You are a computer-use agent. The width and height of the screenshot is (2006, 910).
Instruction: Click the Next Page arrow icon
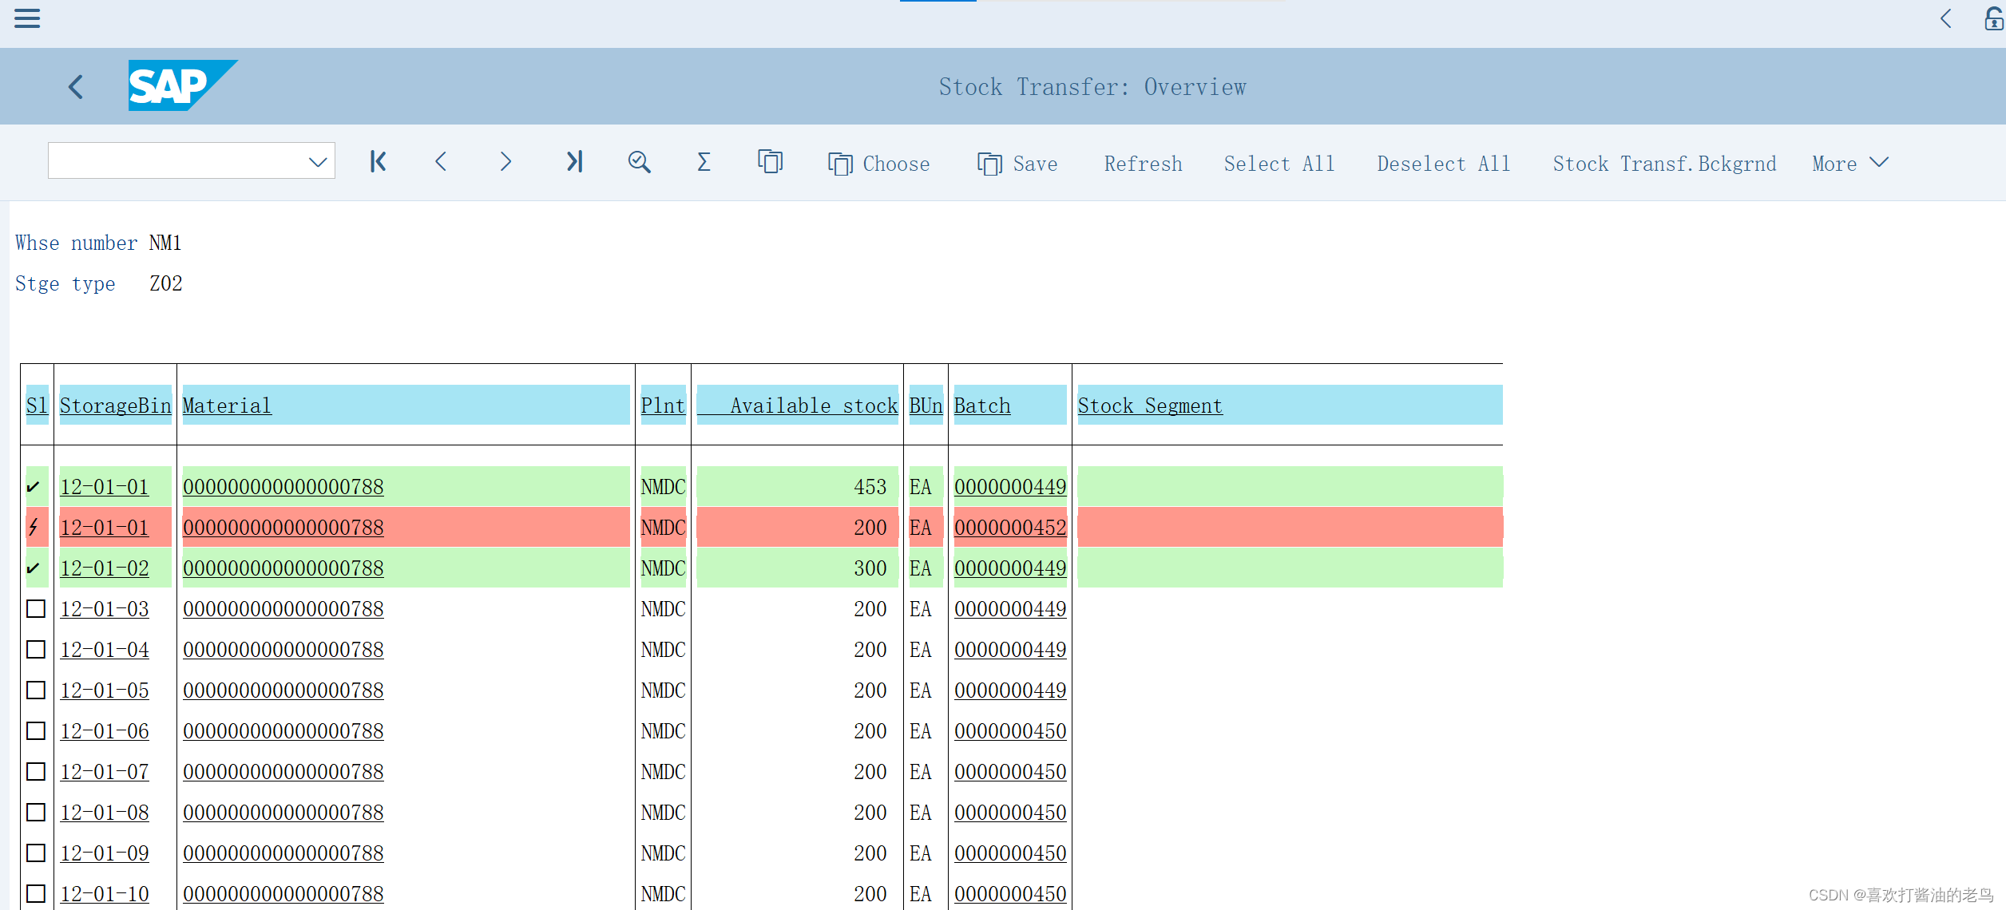coord(505,161)
